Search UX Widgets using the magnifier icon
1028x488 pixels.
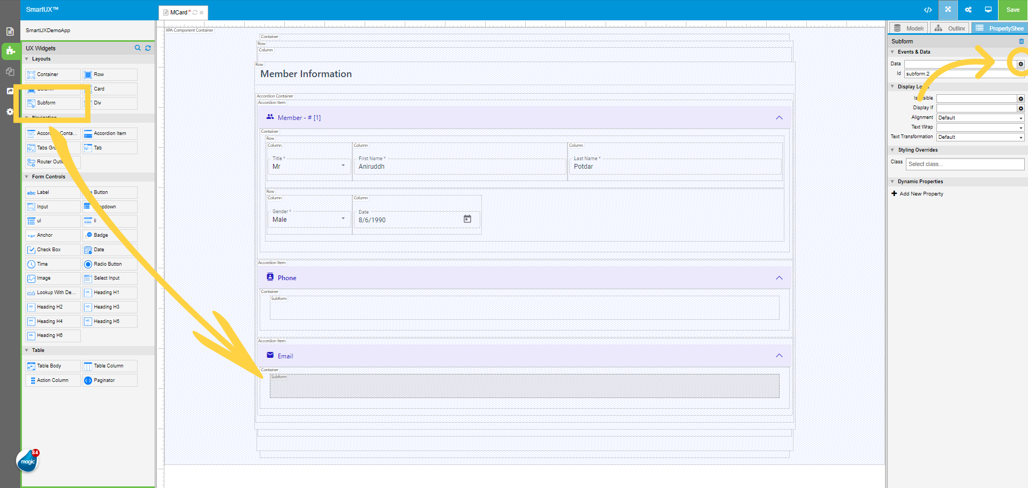(138, 48)
